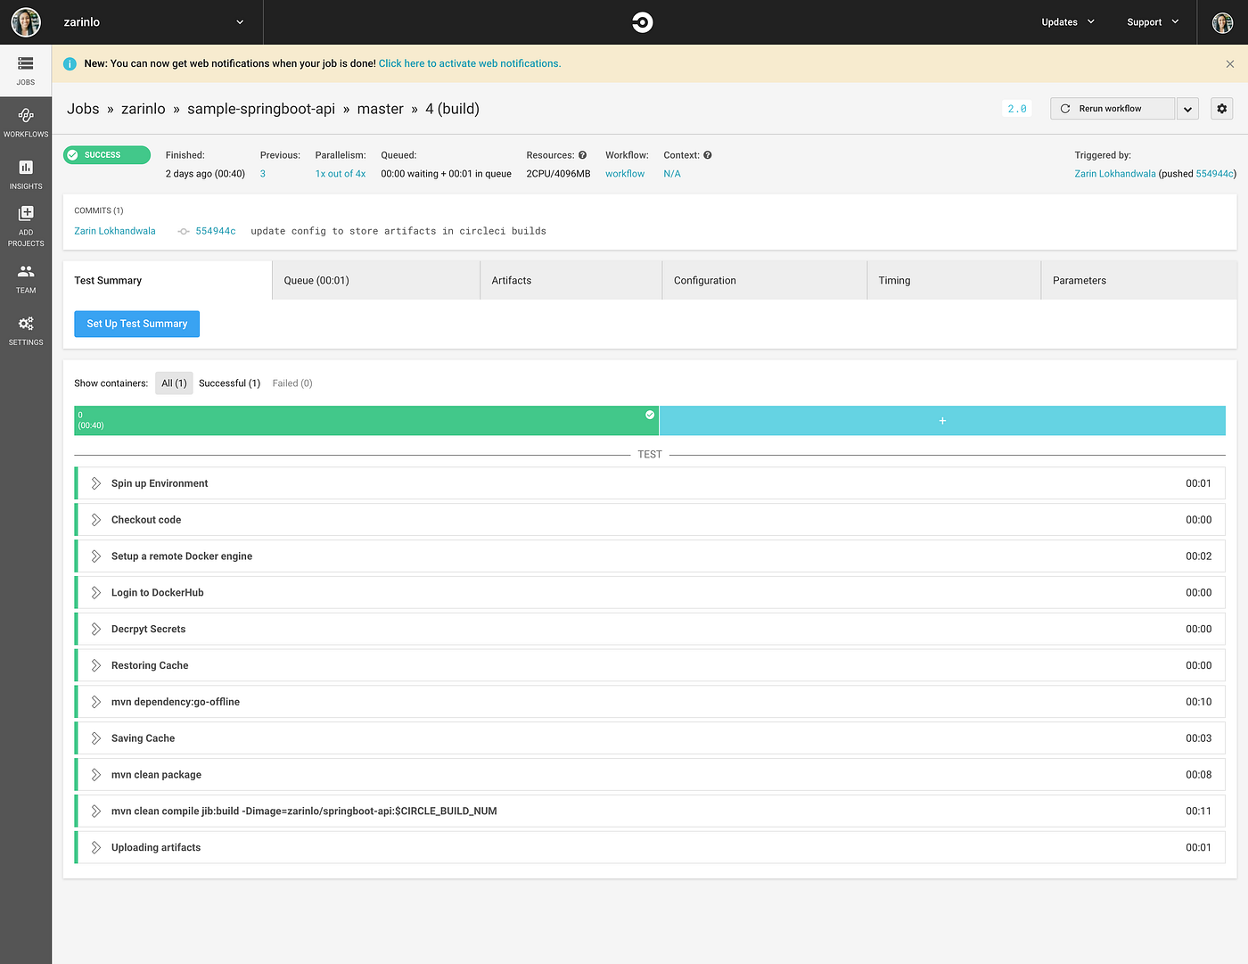Click the zarinlo organization avatar
Screen dimensions: 1248x964
26,22
